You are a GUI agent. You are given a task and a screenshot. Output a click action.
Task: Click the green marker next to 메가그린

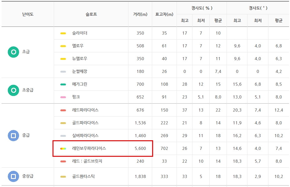63,84
